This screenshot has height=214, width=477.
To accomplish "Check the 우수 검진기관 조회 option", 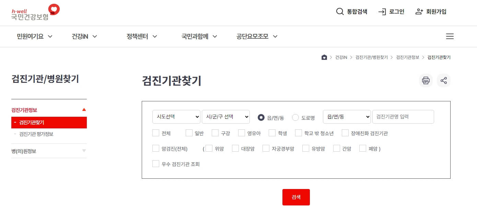I will click(155, 164).
